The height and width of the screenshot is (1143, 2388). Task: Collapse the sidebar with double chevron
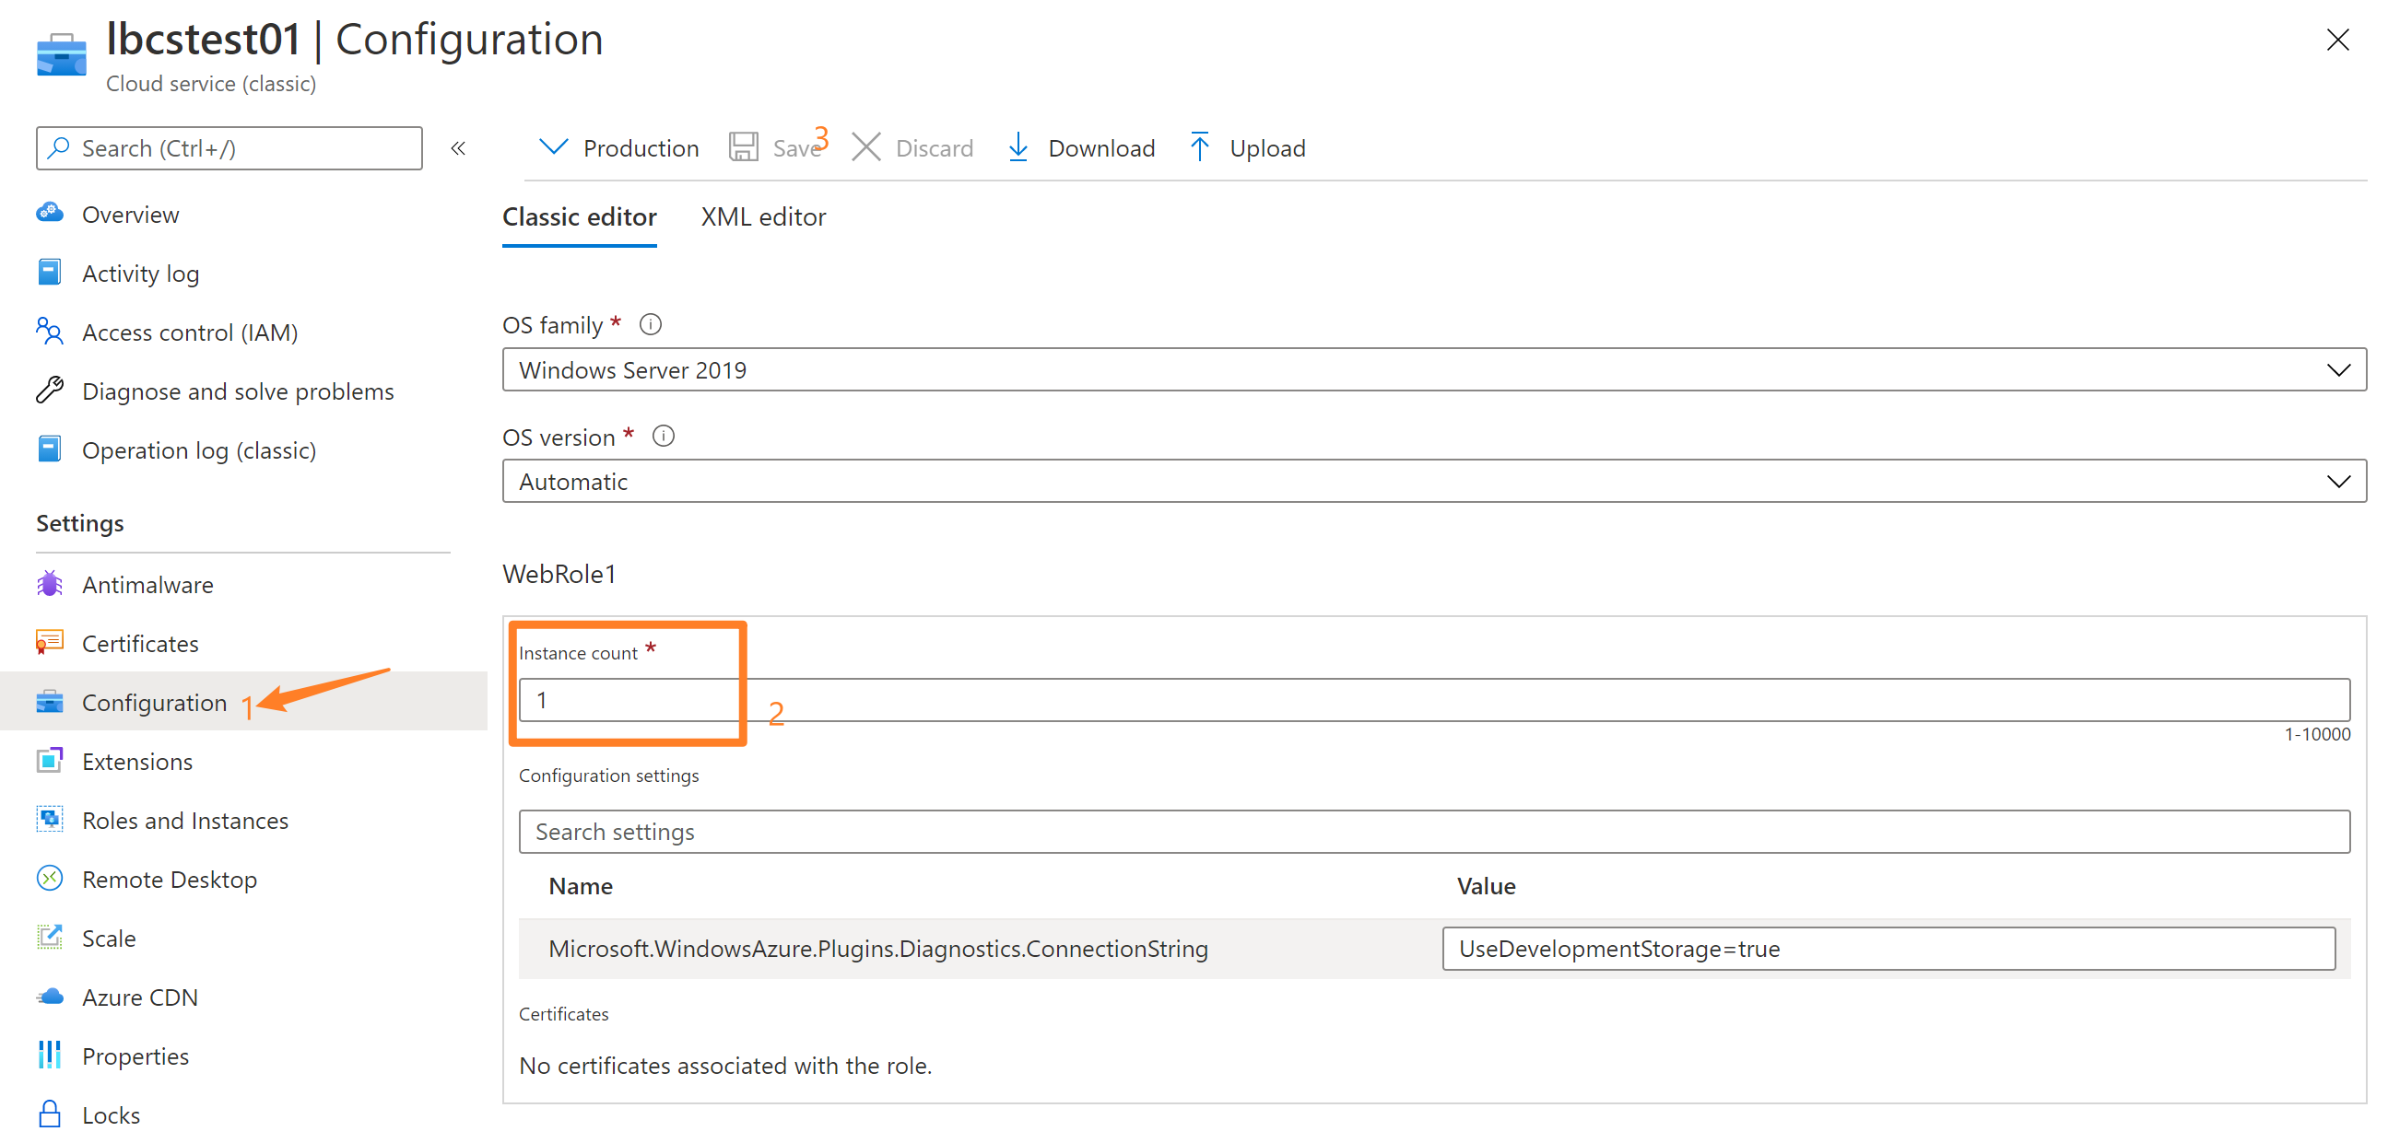(x=458, y=148)
